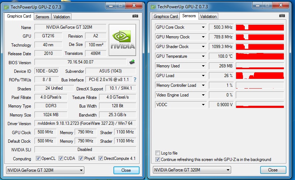Select Sensors tab in right window
Screen dimensions: 295x180
click(189, 16)
